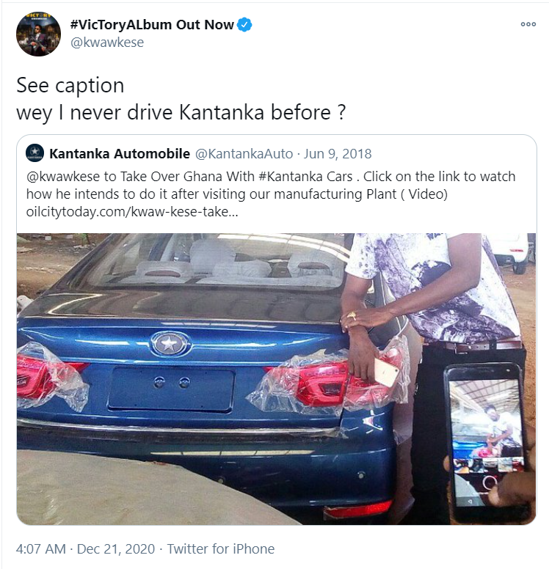Click the Dec 21, 2020 date
The image size is (549, 569).
tap(116, 548)
